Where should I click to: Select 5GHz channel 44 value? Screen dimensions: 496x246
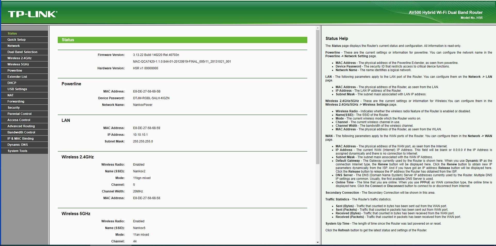click(x=135, y=241)
